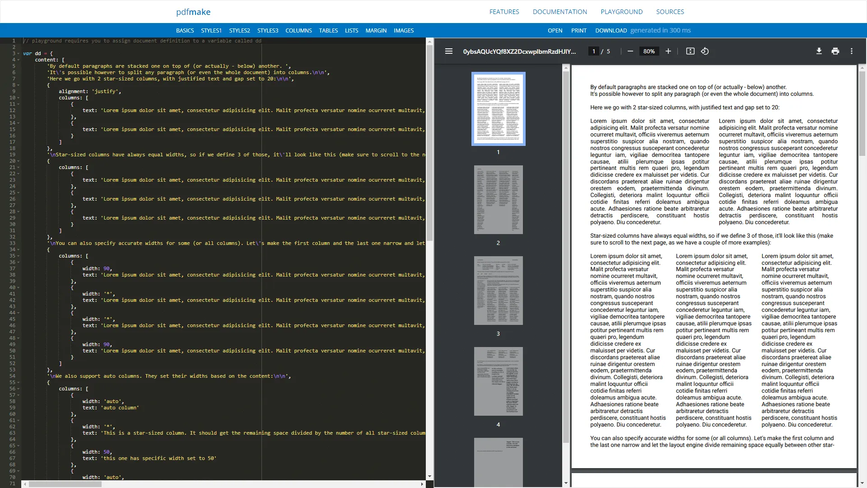The width and height of the screenshot is (867, 488).
Task: Print the PDF via viewer printer icon
Action: tap(835, 51)
